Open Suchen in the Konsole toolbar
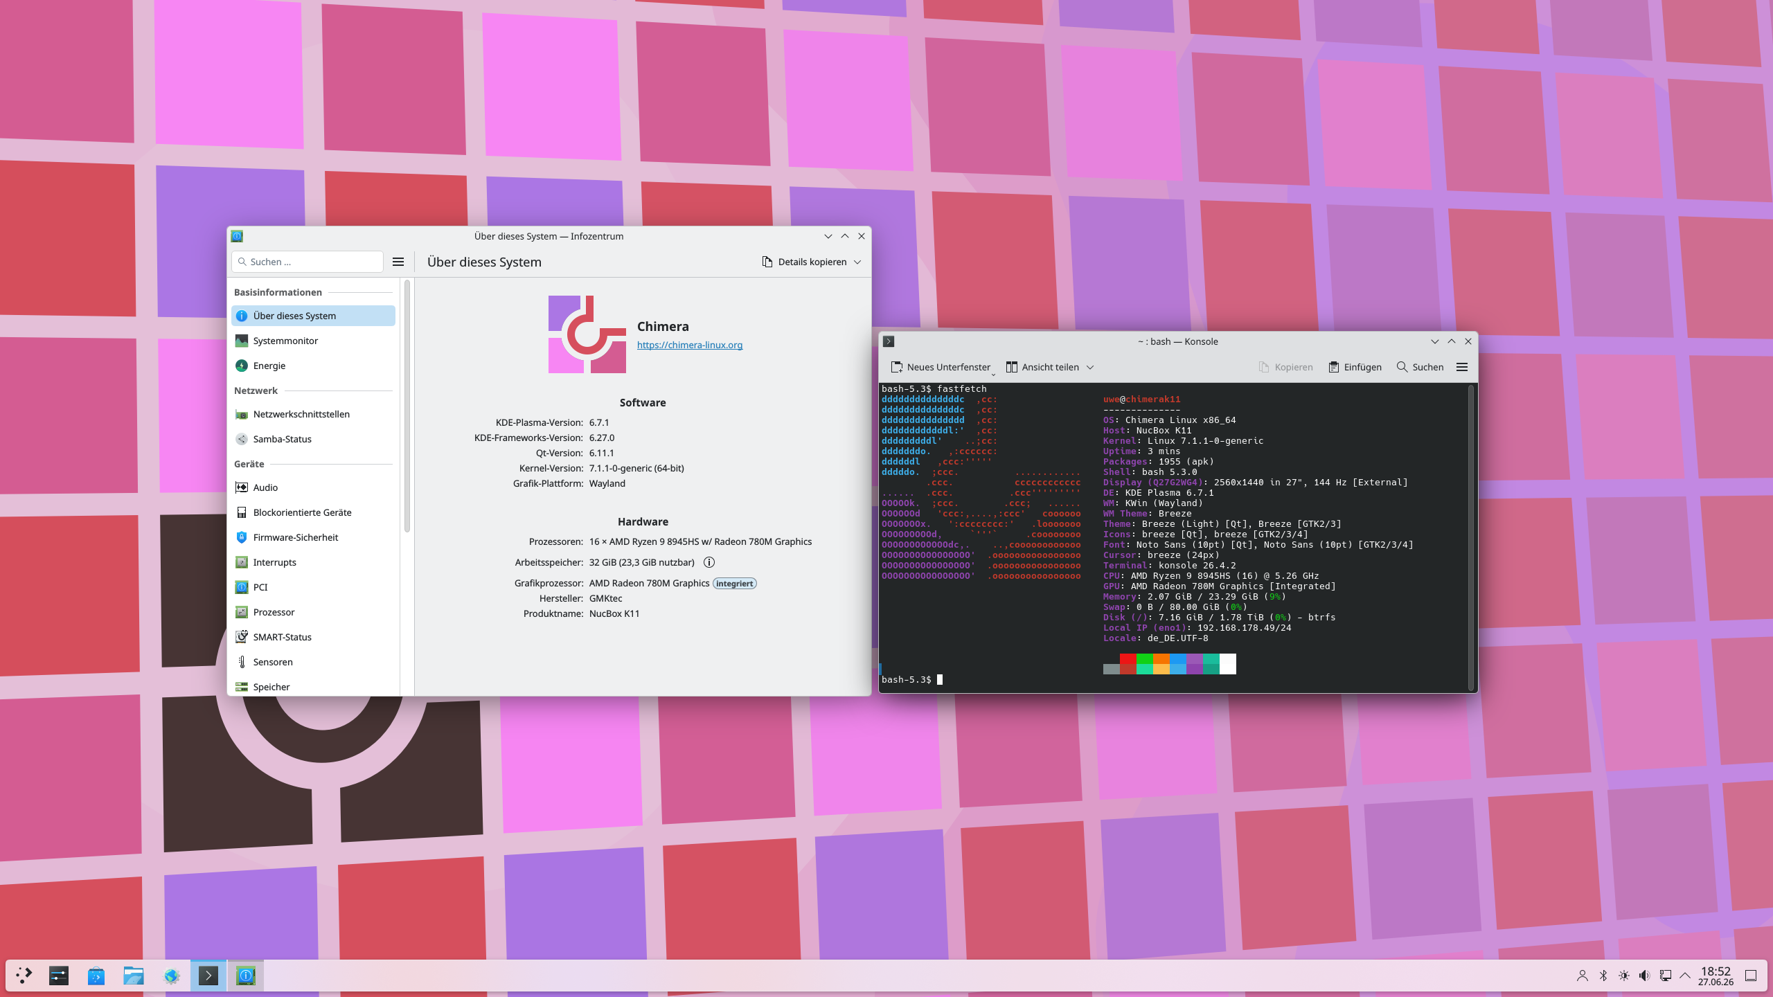The image size is (1773, 997). (1420, 367)
